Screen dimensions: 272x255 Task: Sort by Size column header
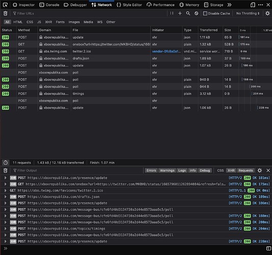tap(230, 30)
